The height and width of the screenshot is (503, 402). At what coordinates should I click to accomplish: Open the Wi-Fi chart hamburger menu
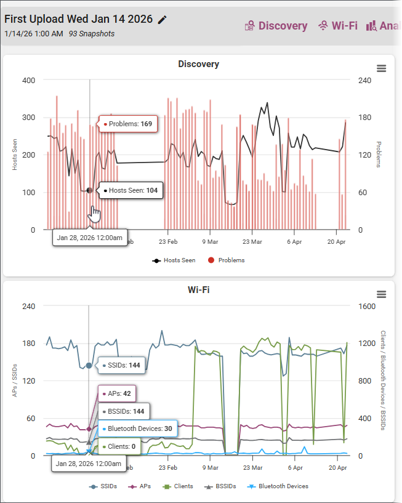pyautogui.click(x=381, y=294)
